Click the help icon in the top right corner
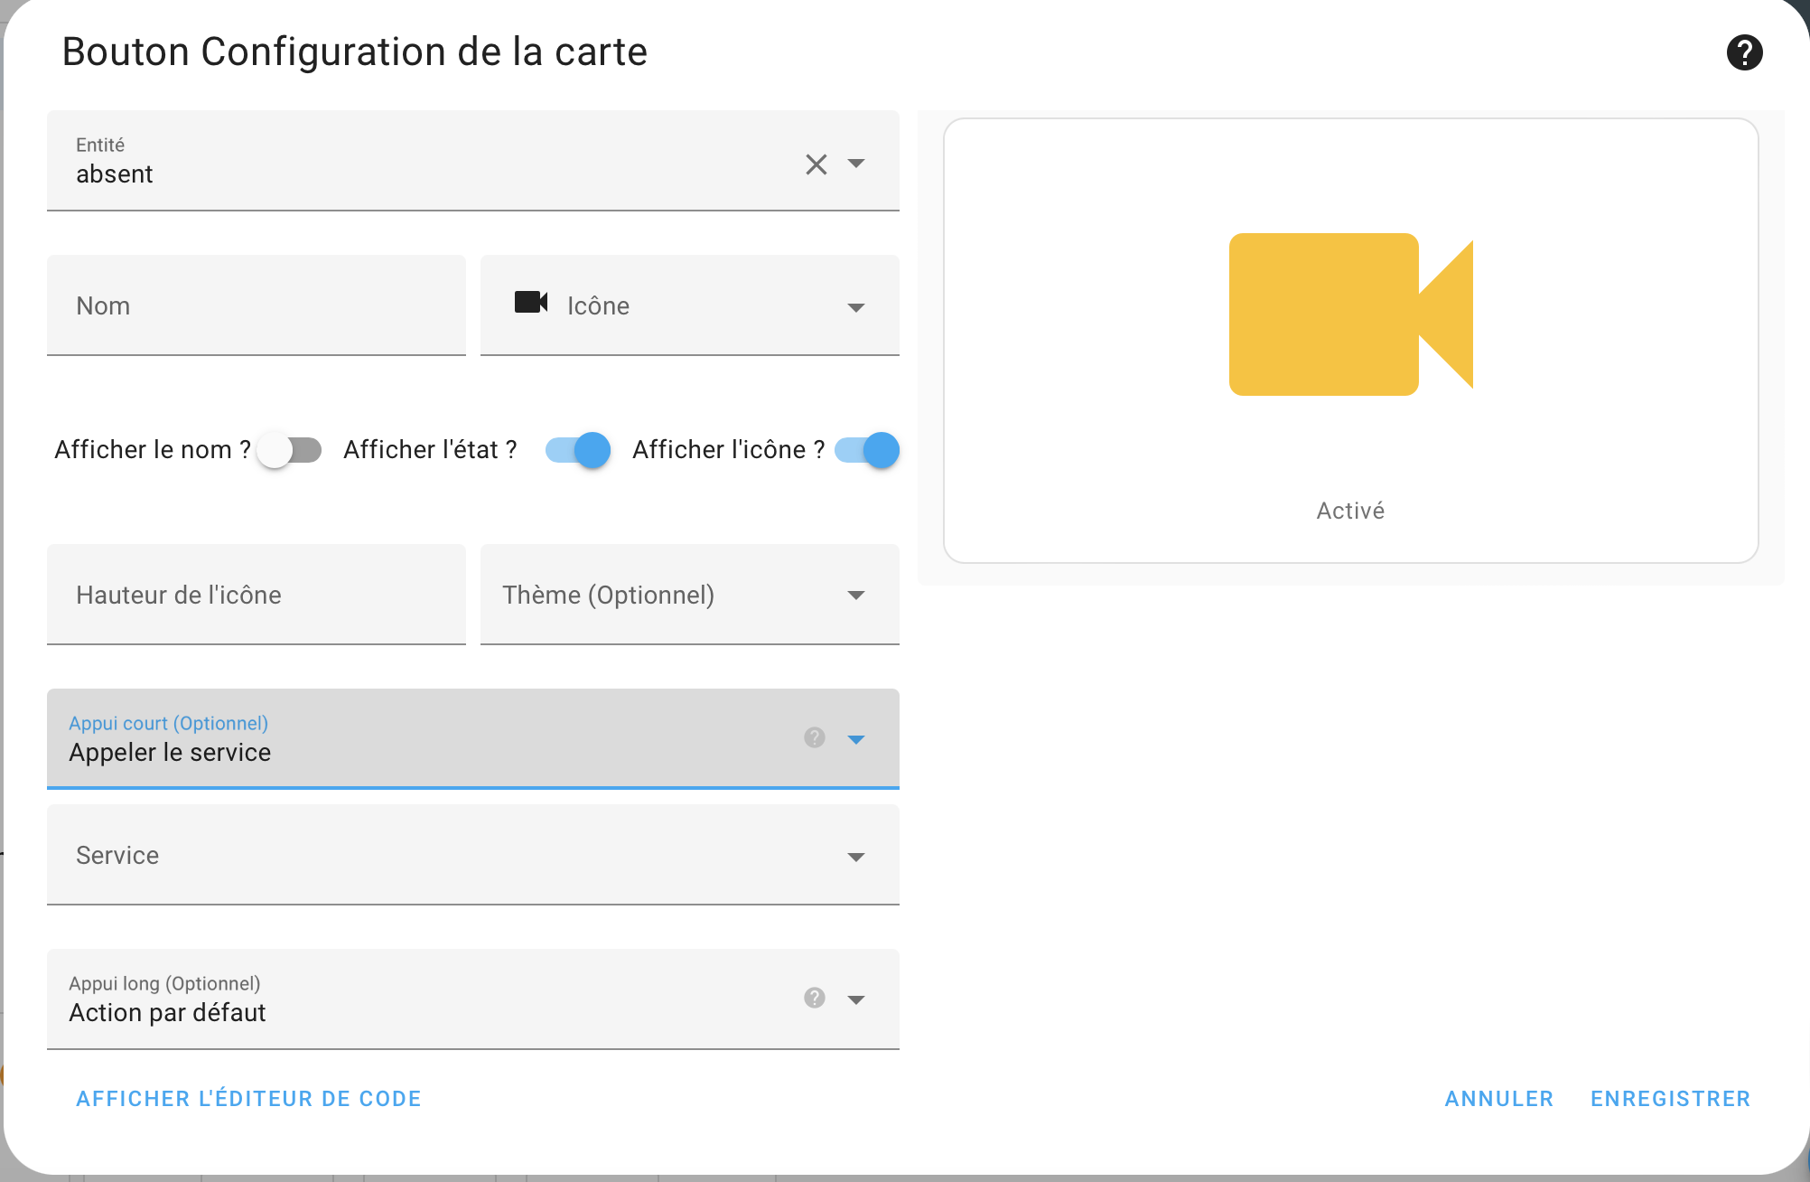 (x=1745, y=52)
